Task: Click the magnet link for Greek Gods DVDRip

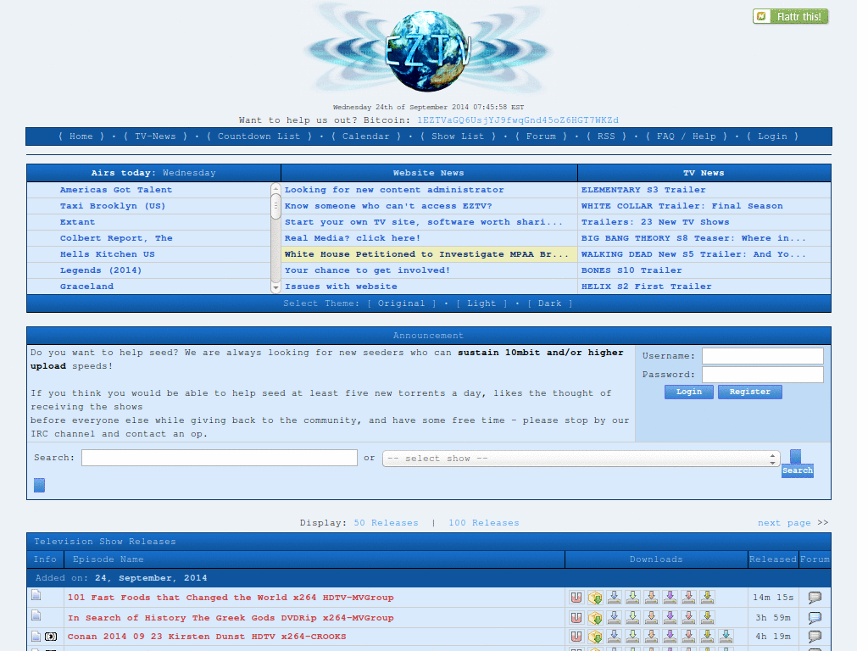Action: pos(576,617)
